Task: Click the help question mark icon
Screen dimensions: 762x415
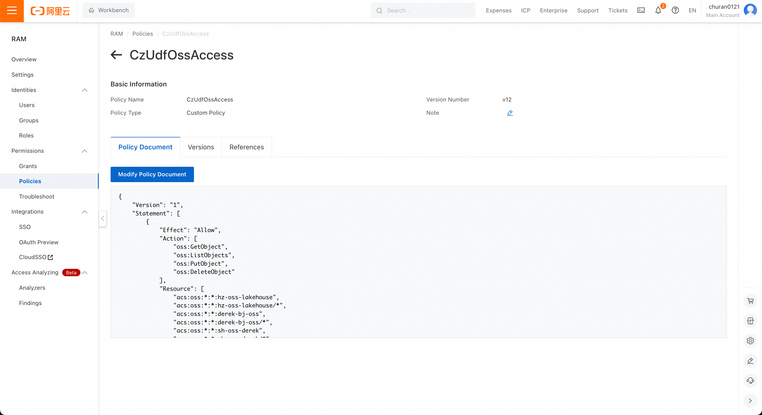Action: click(675, 10)
